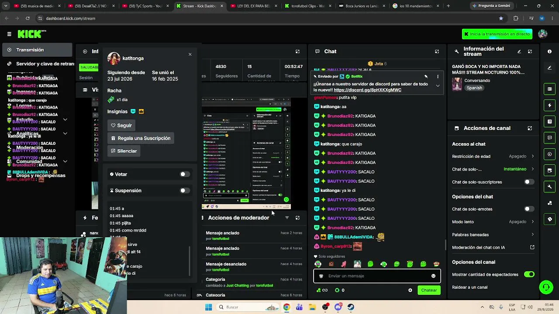The height and width of the screenshot is (314, 559).
Task: Toggle the Suspensión switch for katitonga
Action: click(185, 191)
